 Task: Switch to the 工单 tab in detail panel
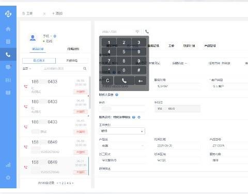[171, 46]
